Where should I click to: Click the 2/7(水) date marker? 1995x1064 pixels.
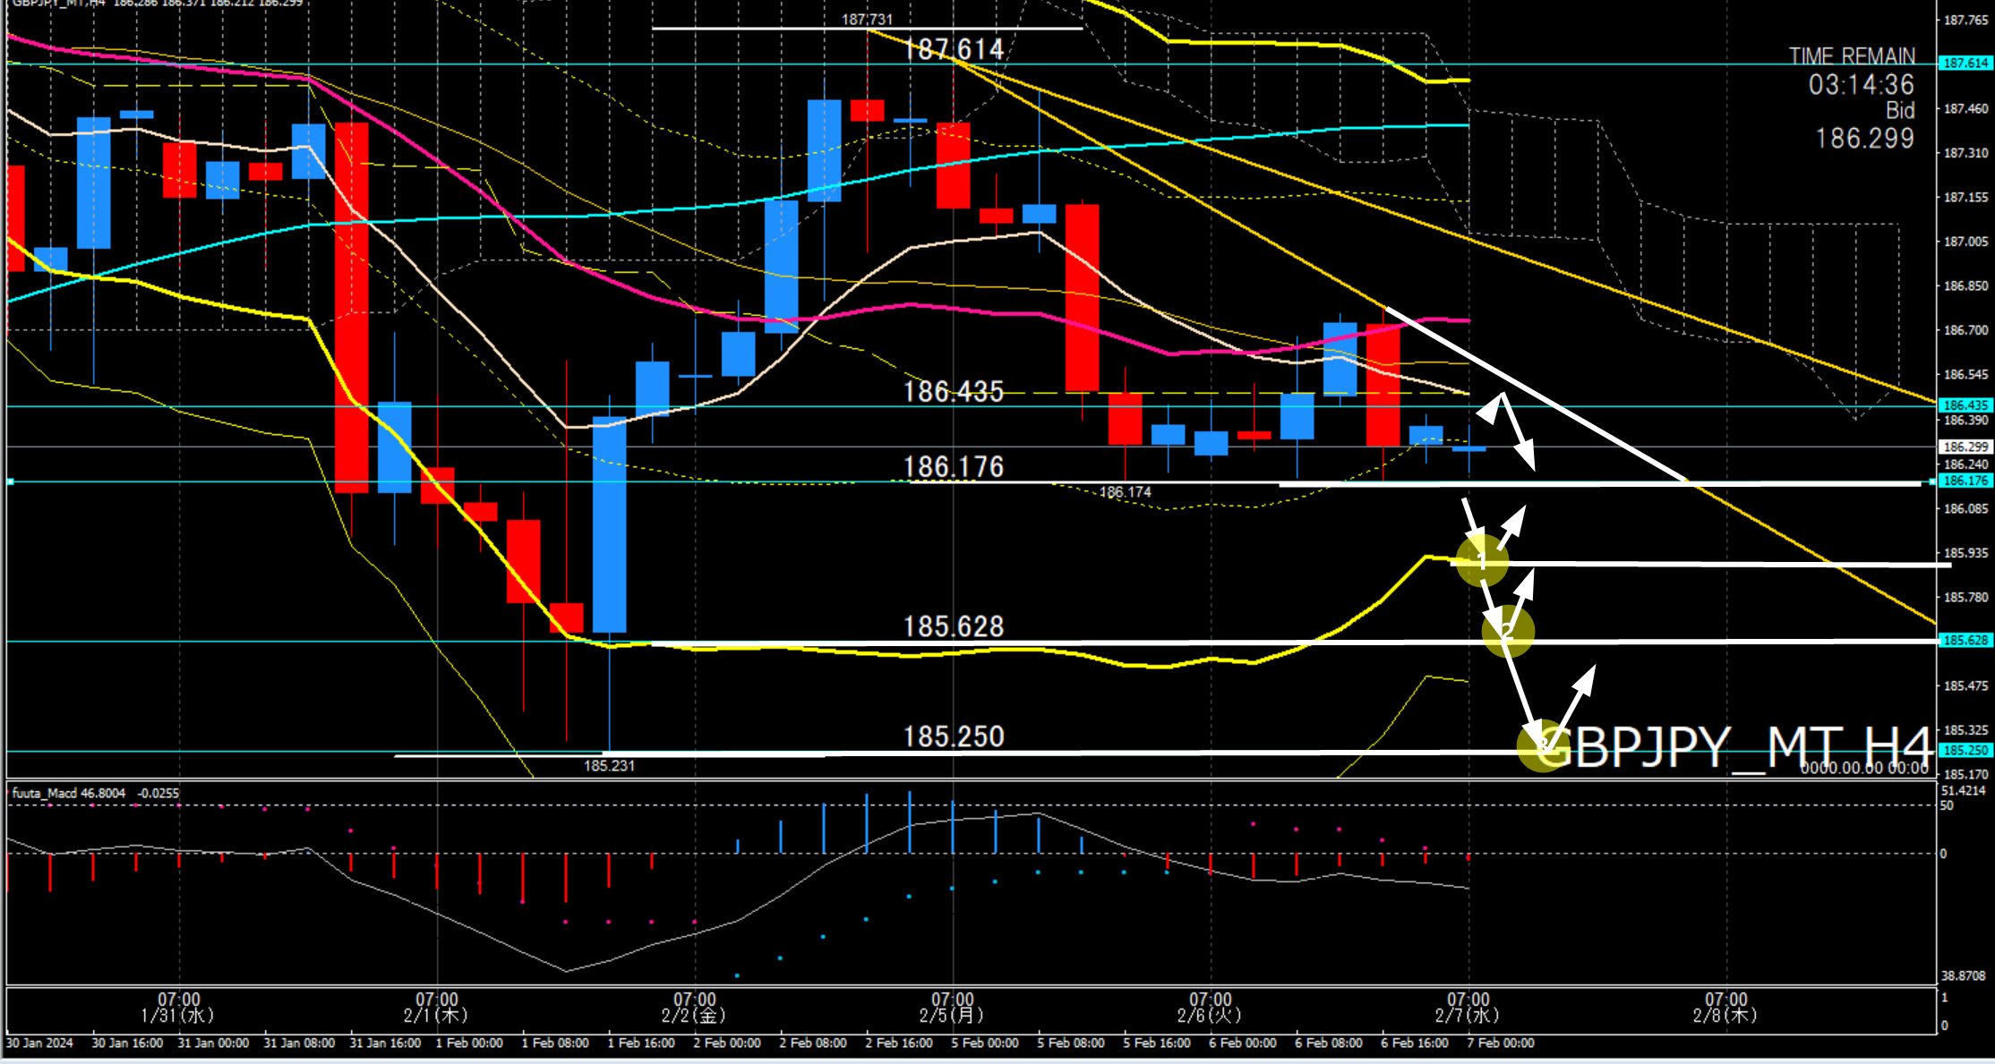pos(1468,1016)
